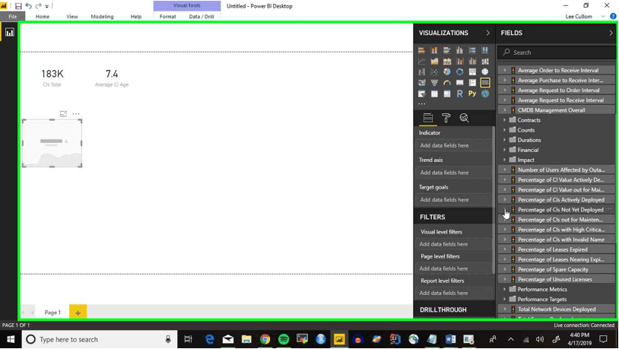The width and height of the screenshot is (619, 349).
Task: Open the Format ribbon tab
Action: pos(168,17)
